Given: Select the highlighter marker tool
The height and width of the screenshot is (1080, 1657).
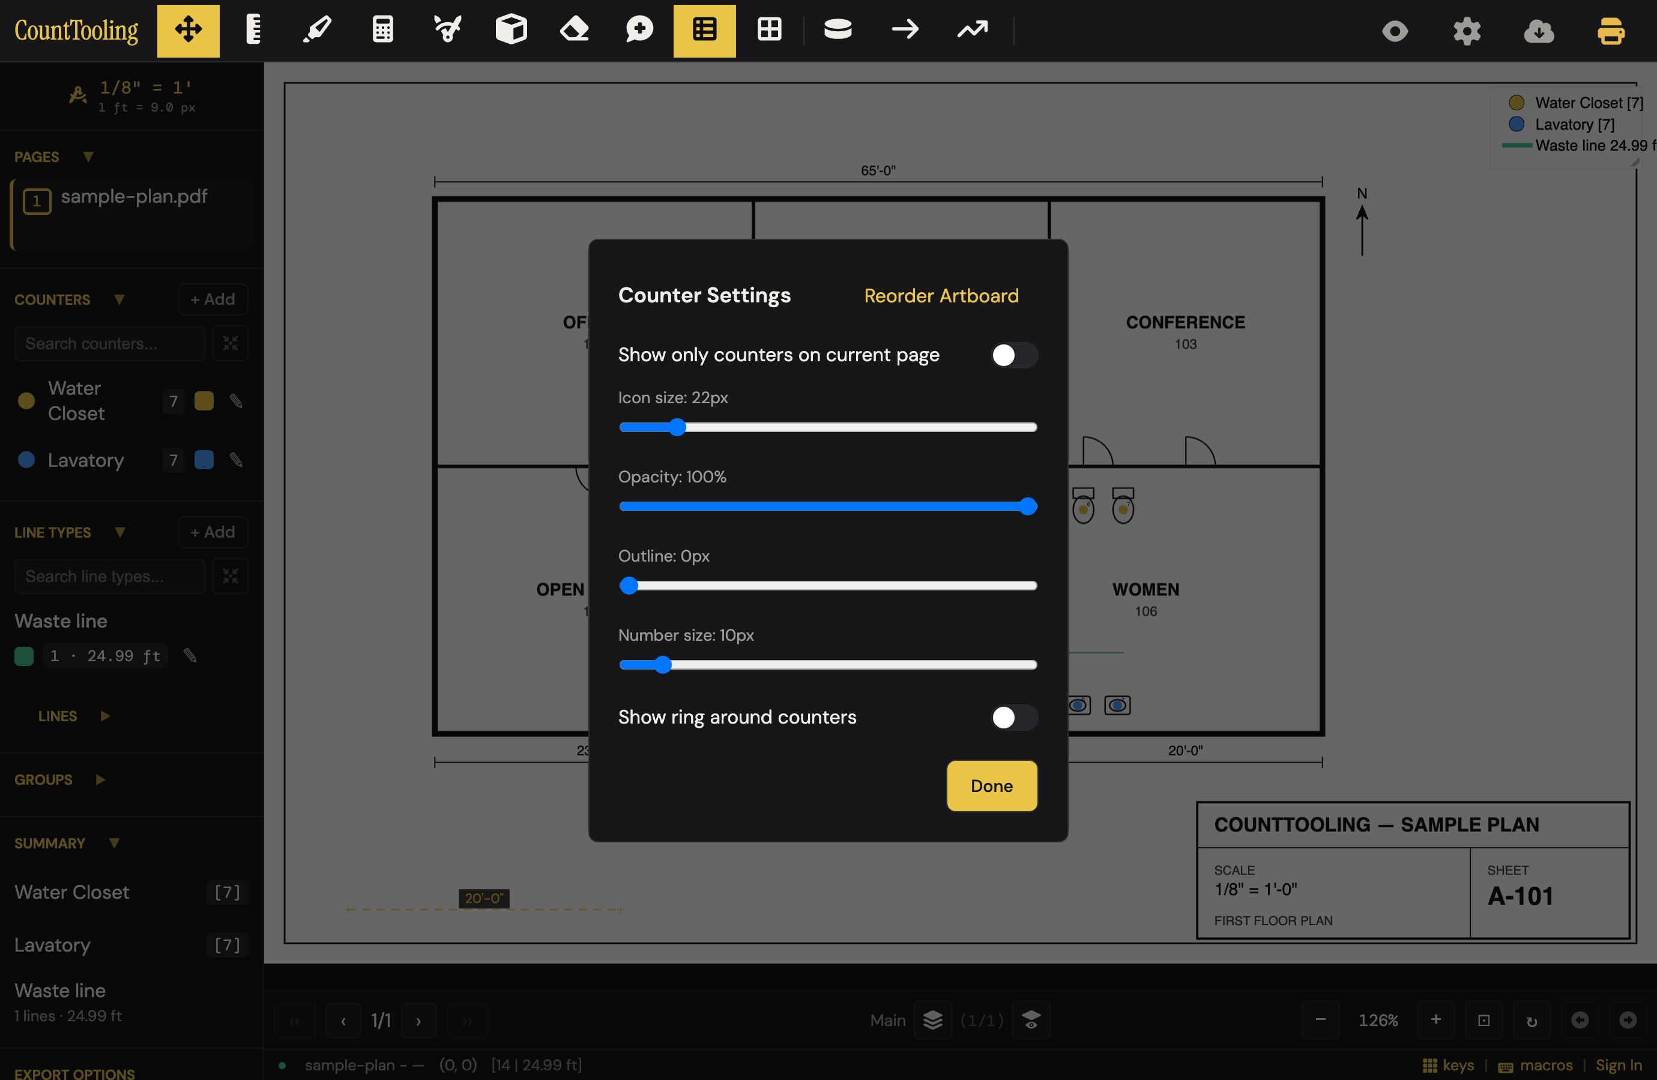Looking at the screenshot, I should pos(318,31).
